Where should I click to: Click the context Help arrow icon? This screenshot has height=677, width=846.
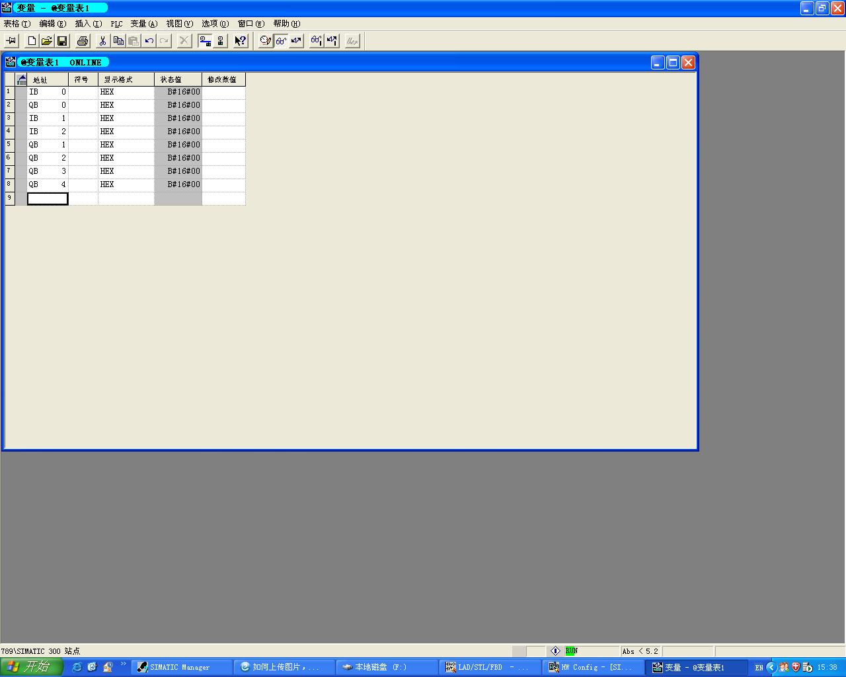[x=241, y=41]
